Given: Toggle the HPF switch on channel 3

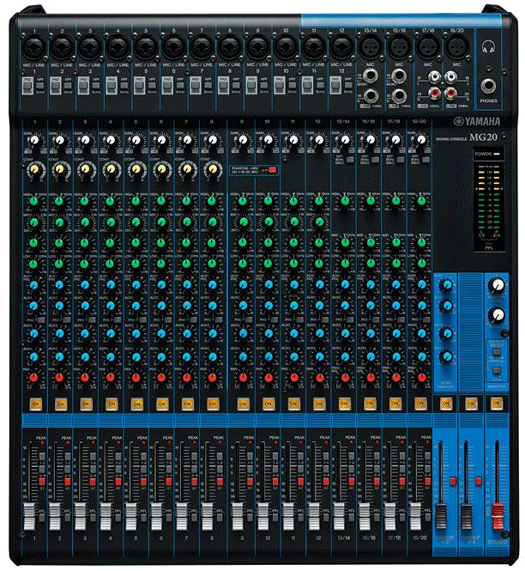Looking at the screenshot, I should coord(96,85).
